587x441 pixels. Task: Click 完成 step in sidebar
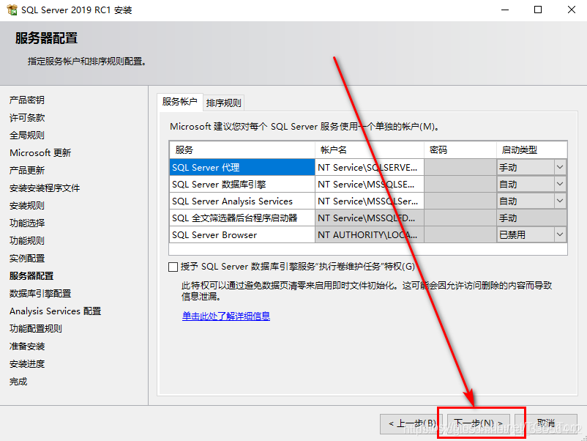click(18, 382)
